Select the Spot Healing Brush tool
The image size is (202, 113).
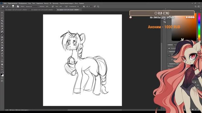(2, 31)
